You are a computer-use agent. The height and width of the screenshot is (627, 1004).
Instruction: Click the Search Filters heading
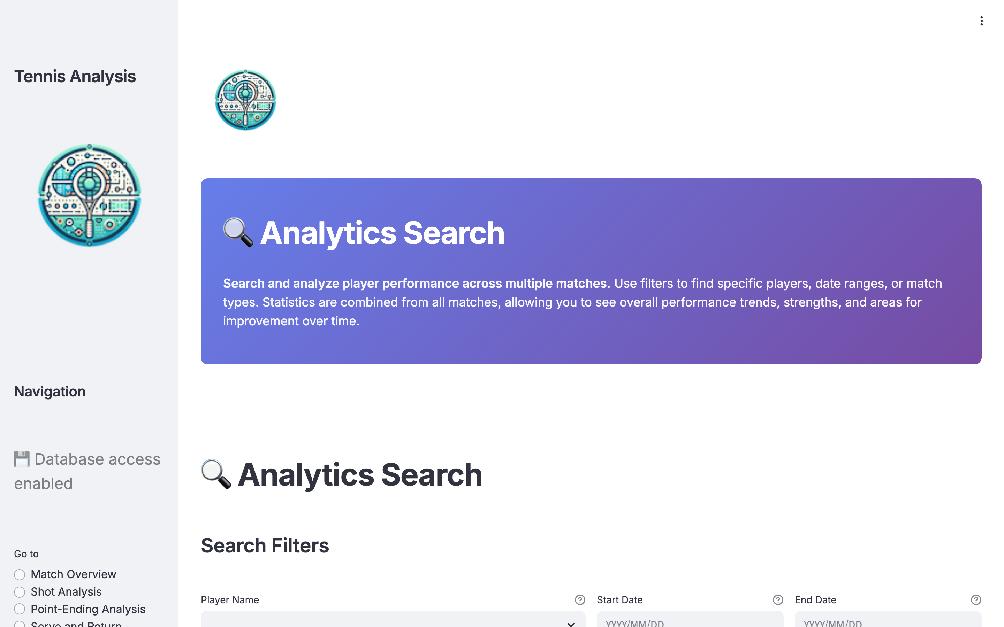tap(265, 545)
